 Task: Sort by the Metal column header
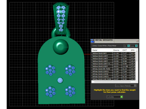click(102, 50)
